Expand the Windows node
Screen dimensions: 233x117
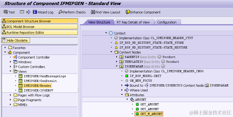pyautogui.click(x=11, y=62)
